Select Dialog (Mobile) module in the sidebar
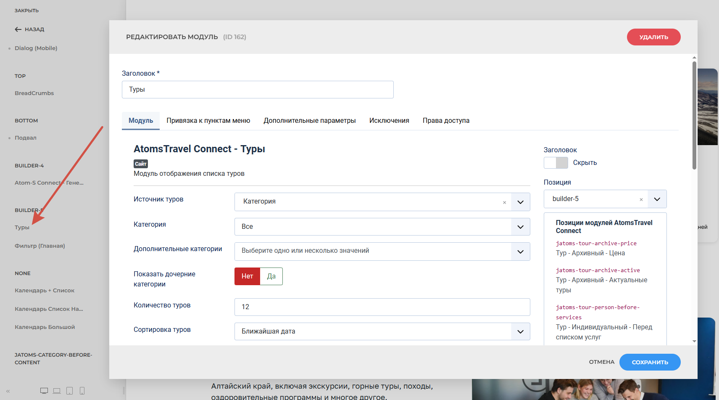The height and width of the screenshot is (400, 719). tap(36, 48)
